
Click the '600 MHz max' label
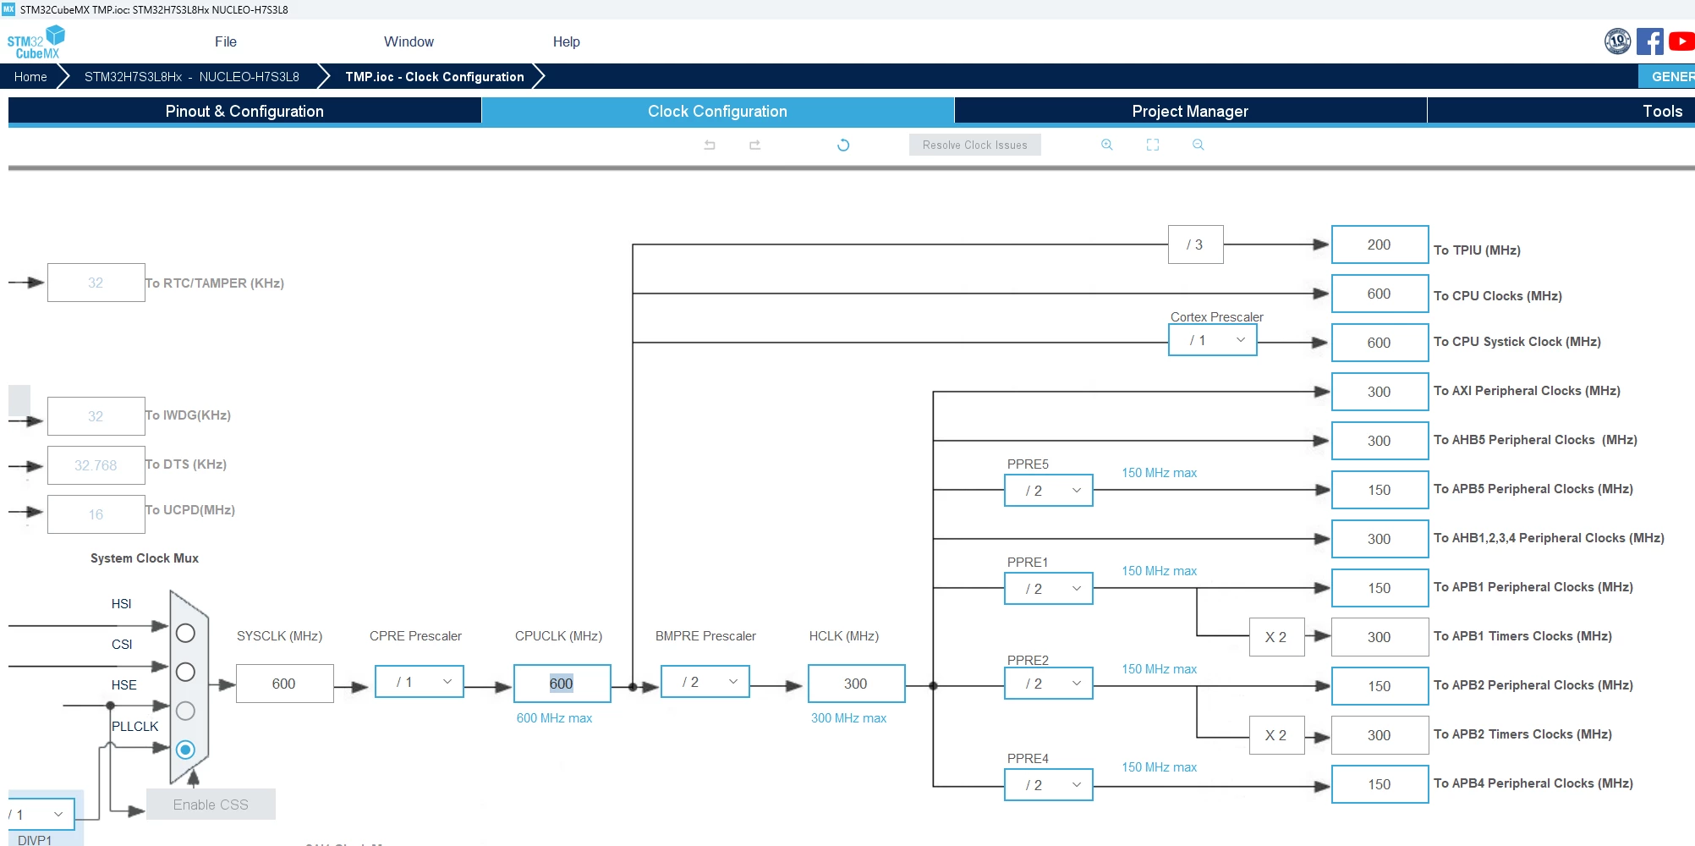tap(554, 717)
